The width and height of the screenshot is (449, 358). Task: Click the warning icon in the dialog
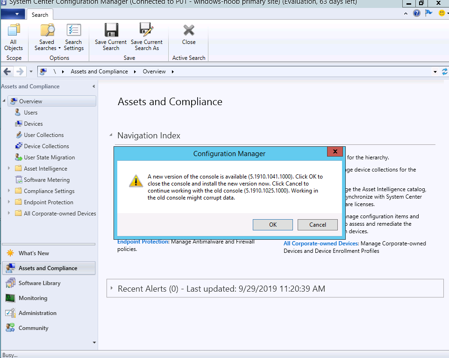click(136, 181)
